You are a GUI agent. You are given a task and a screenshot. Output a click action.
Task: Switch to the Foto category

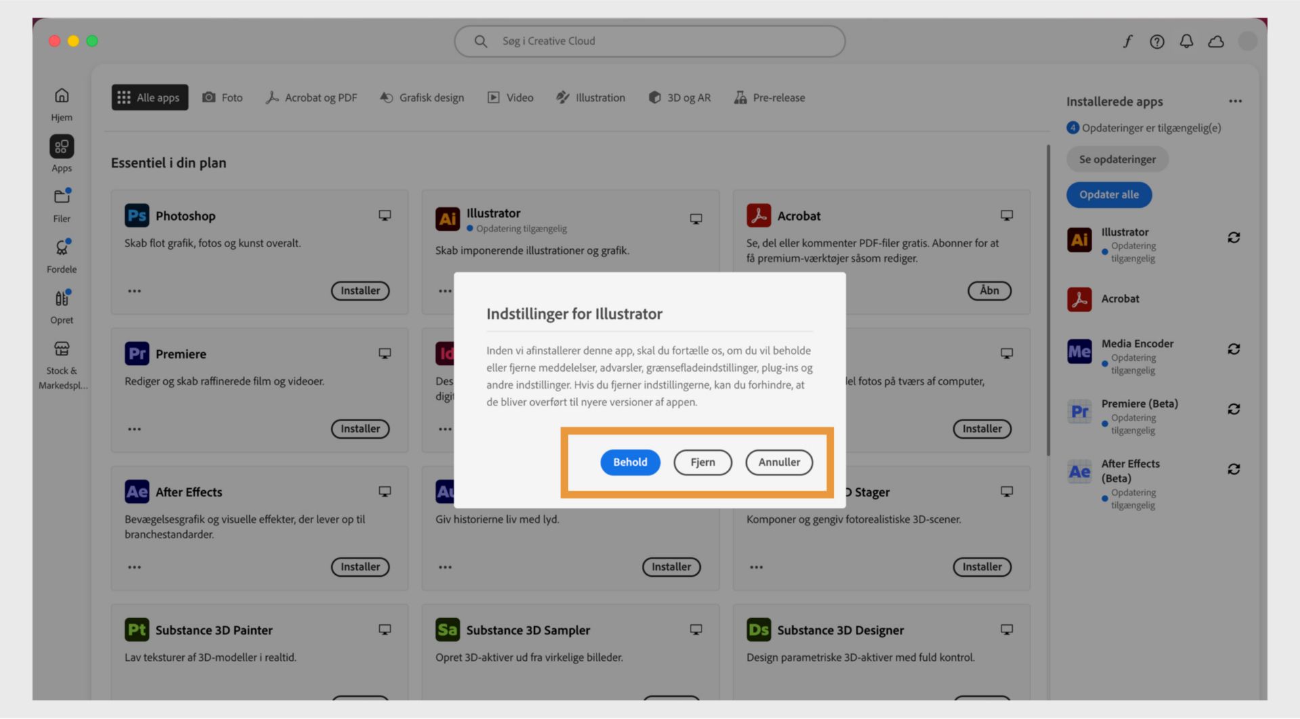pyautogui.click(x=223, y=97)
